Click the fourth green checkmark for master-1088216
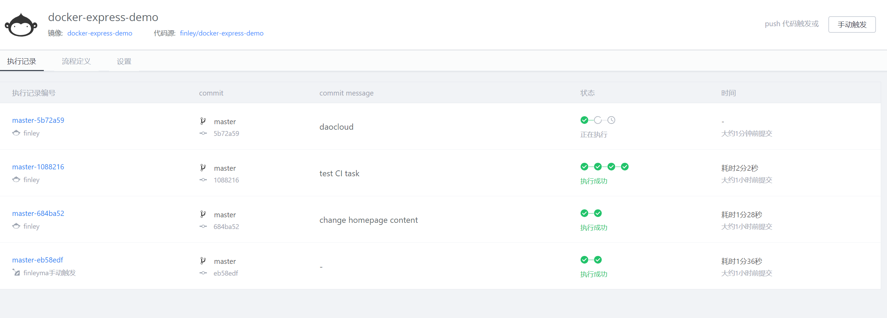Image resolution: width=887 pixels, height=318 pixels. point(625,167)
